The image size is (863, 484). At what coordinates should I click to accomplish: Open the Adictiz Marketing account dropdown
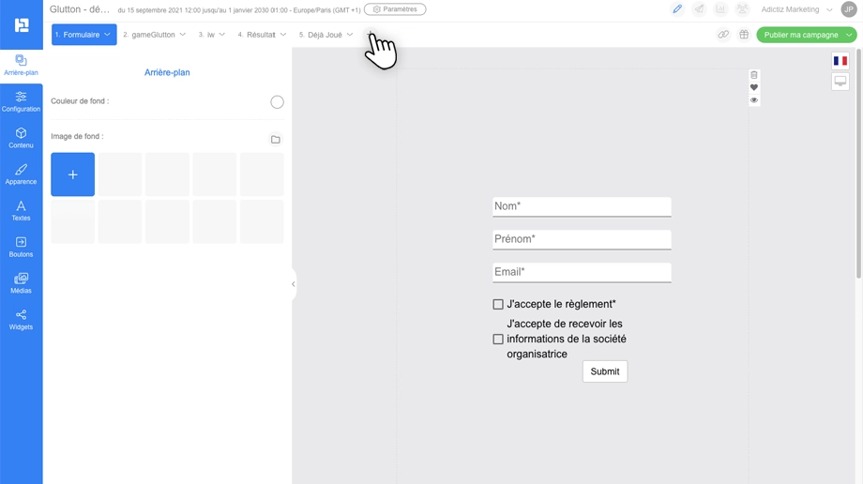(x=796, y=9)
